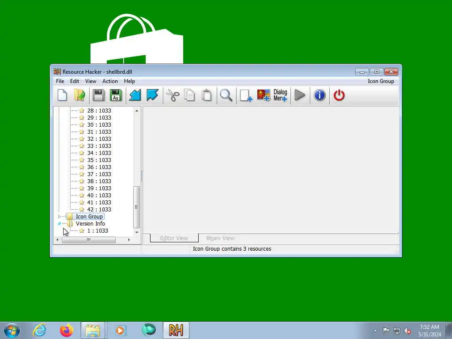452x339 pixels.
Task: Select tree item 31 : 1033
Action: [x=99, y=132]
